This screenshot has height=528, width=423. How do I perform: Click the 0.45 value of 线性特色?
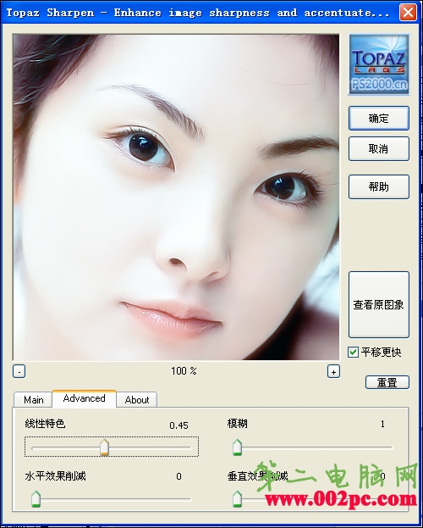point(179,425)
